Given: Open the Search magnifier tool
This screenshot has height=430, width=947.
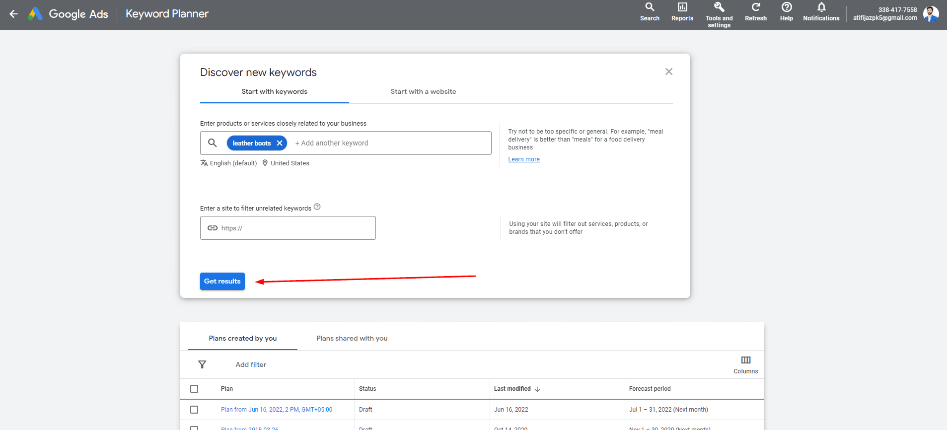Looking at the screenshot, I should (x=650, y=7).
